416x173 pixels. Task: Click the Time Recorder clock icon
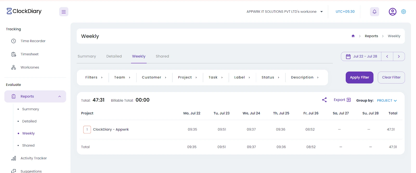coord(14,41)
